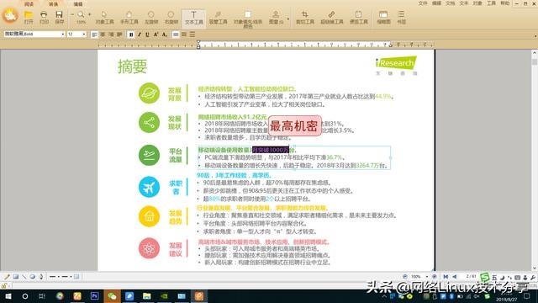This screenshot has height=303, width=538.
Task: Show the Thumbnails panel (缩略图)
Action: tap(383, 17)
